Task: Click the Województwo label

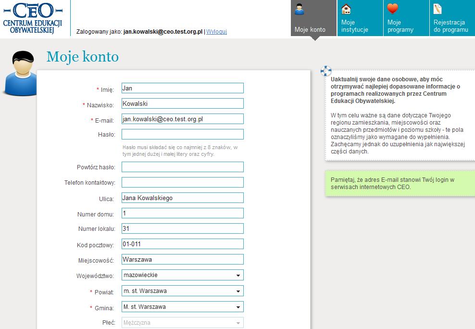Action: pyautogui.click(x=95, y=276)
